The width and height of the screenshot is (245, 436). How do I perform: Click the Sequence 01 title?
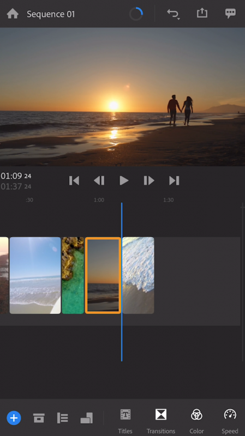point(51,14)
